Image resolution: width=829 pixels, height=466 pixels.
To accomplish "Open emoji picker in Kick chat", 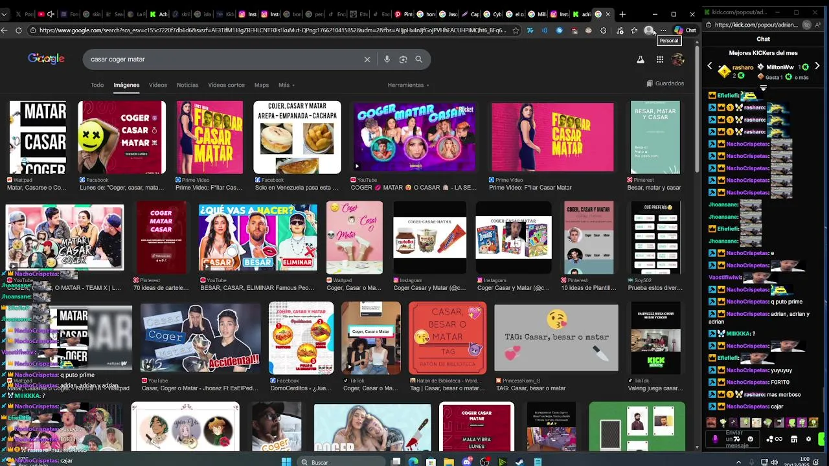I will tap(750, 439).
